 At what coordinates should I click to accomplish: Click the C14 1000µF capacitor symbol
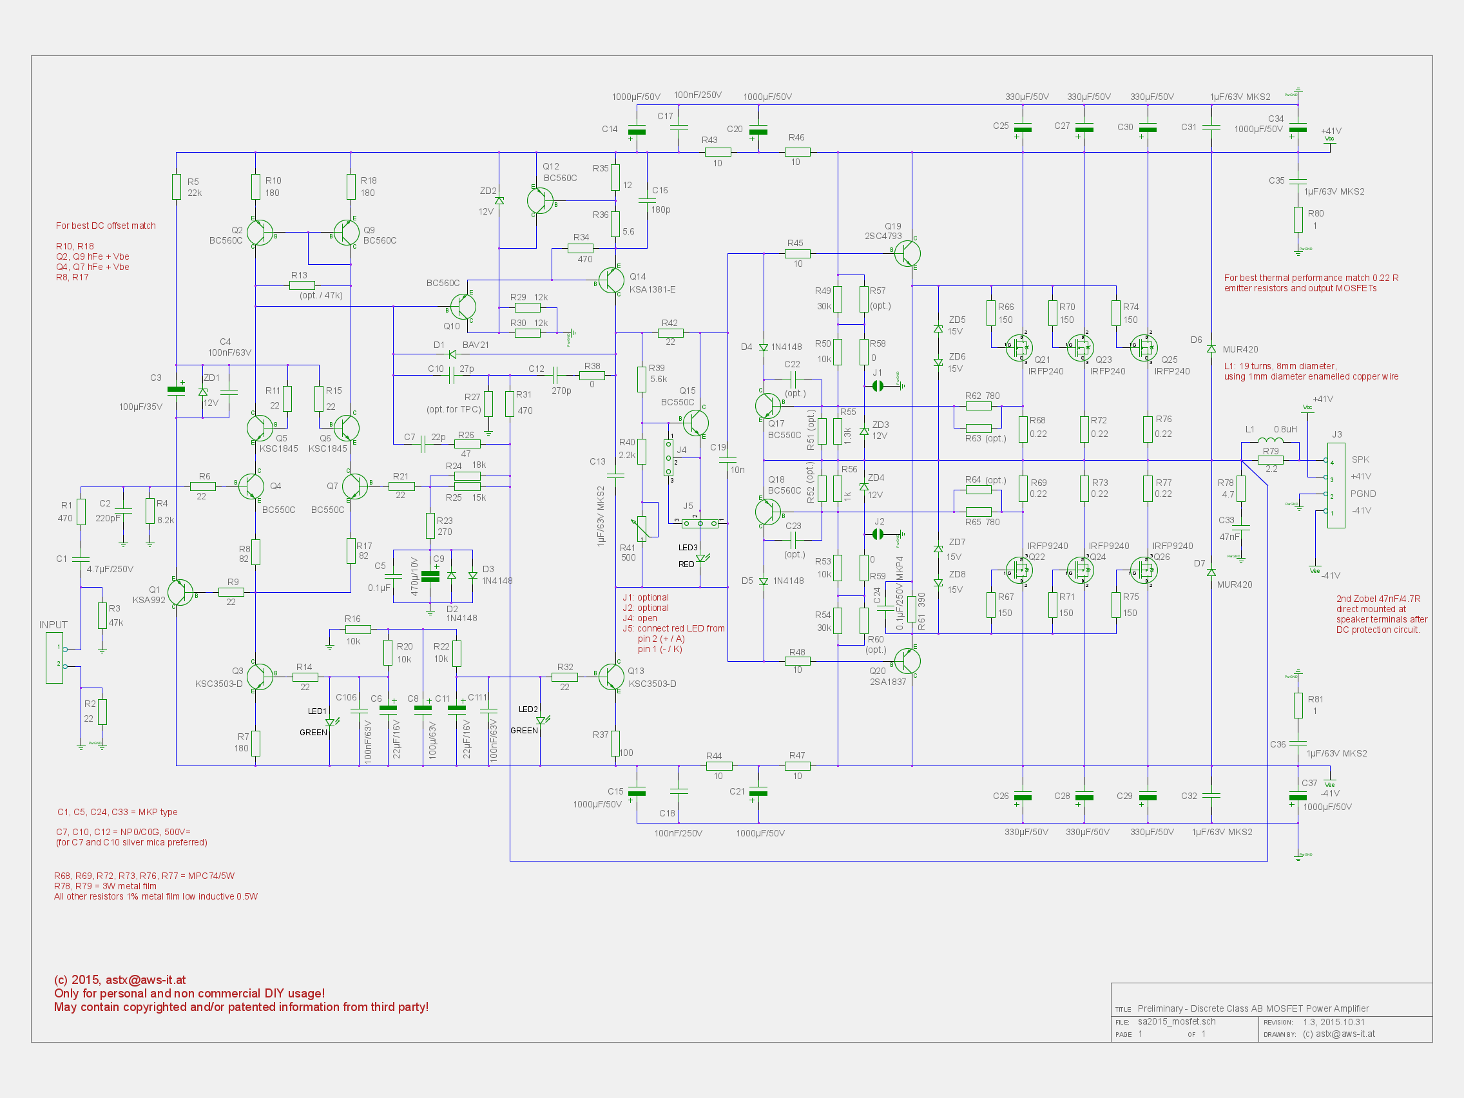[637, 130]
